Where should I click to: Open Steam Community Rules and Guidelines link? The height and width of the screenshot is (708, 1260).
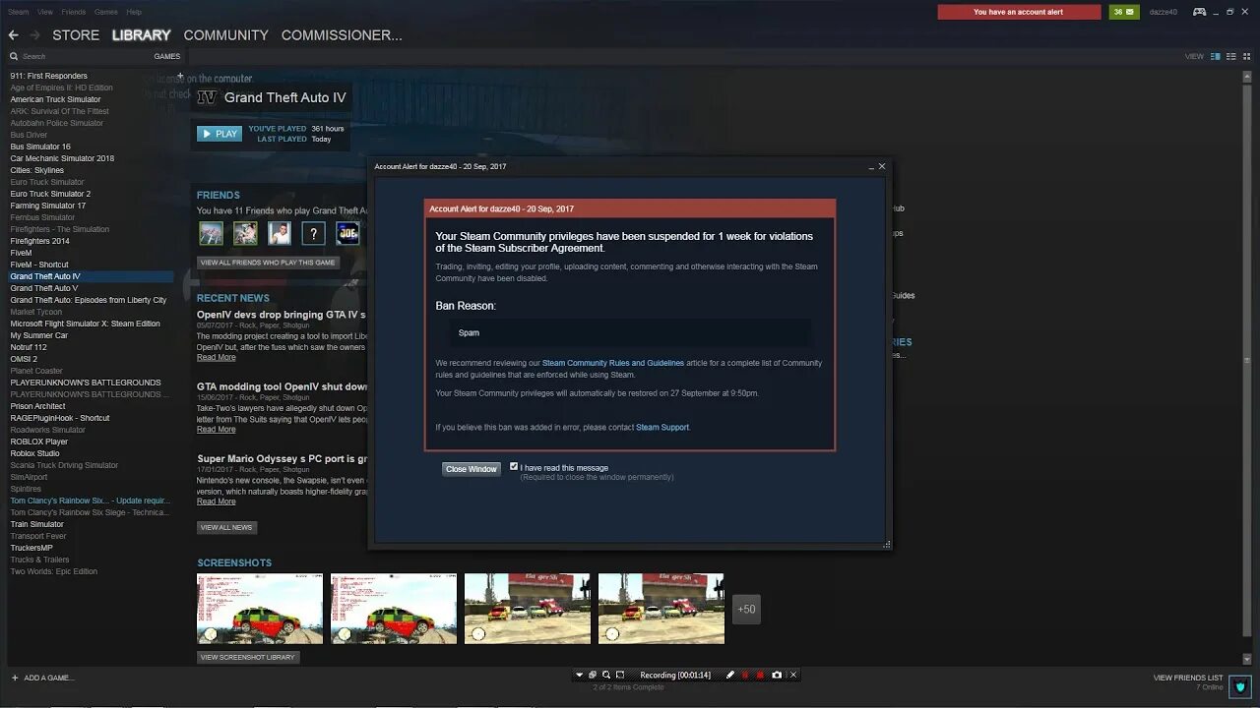[613, 363]
